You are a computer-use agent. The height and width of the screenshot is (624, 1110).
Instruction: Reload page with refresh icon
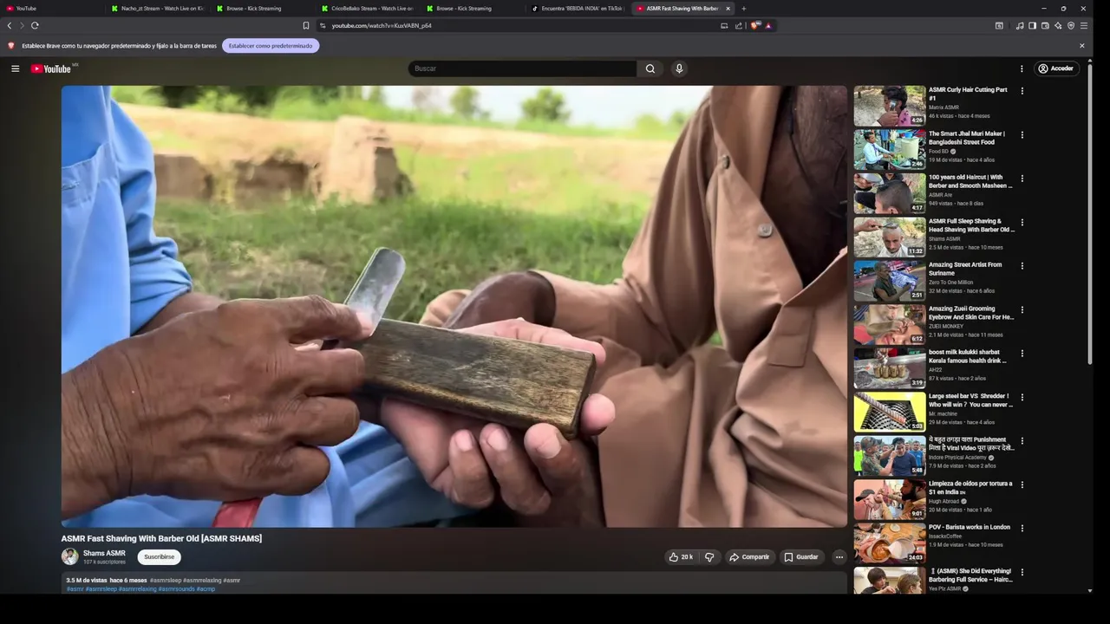(x=35, y=25)
